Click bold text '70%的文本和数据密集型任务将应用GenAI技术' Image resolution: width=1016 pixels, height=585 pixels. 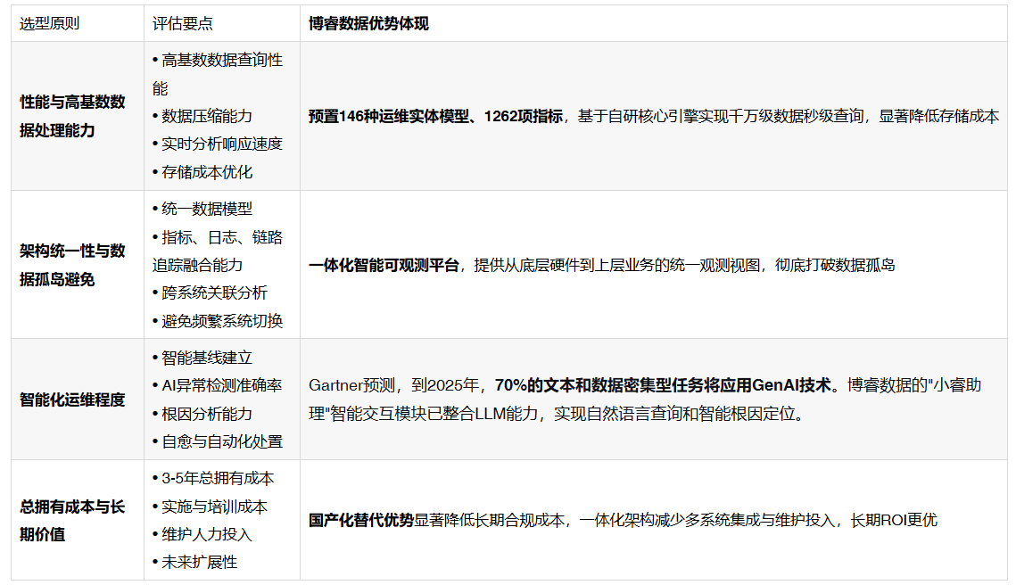click(663, 385)
